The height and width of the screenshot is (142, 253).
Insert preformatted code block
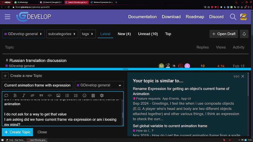coord(50,96)
